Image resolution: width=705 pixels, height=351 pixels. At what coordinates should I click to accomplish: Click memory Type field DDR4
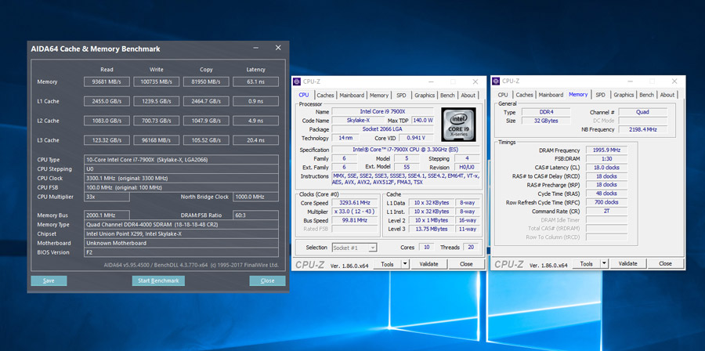pos(546,112)
